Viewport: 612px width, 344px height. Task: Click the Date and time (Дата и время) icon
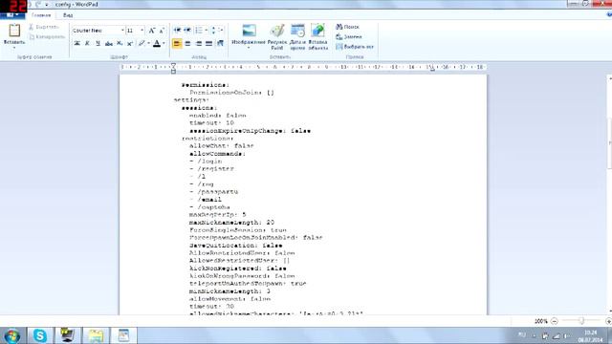coord(297,31)
